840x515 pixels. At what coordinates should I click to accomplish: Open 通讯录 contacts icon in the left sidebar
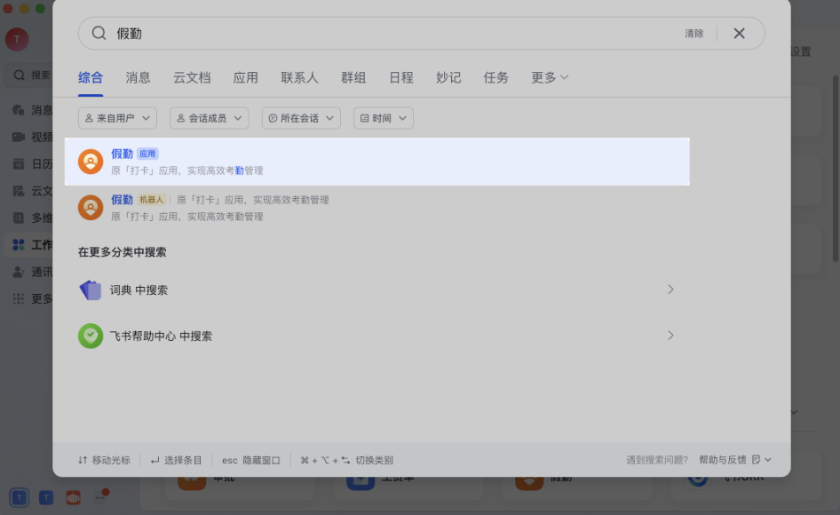click(19, 272)
